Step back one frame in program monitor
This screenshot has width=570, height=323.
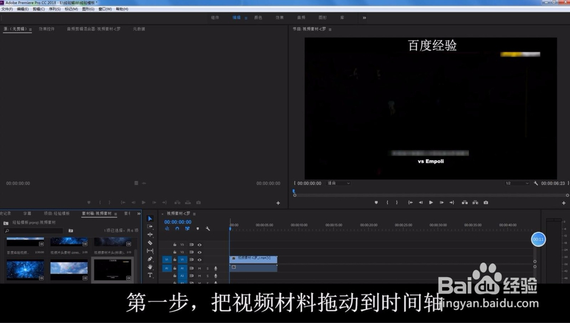421,203
